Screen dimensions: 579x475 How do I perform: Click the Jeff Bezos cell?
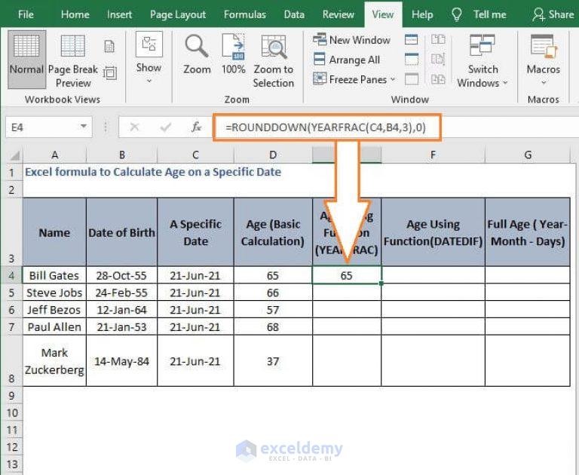[54, 310]
